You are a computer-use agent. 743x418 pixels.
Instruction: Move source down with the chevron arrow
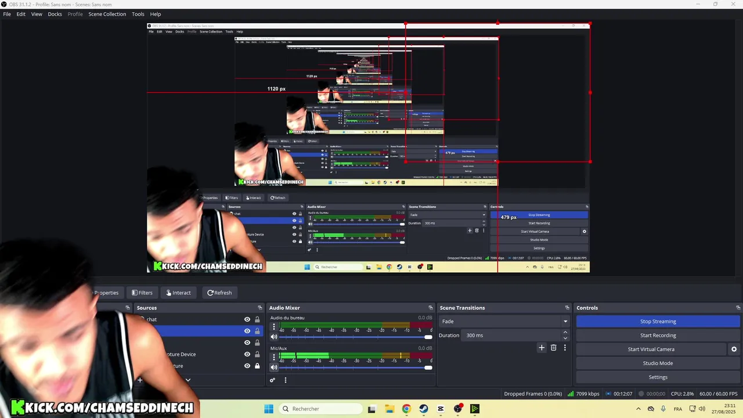click(187, 380)
